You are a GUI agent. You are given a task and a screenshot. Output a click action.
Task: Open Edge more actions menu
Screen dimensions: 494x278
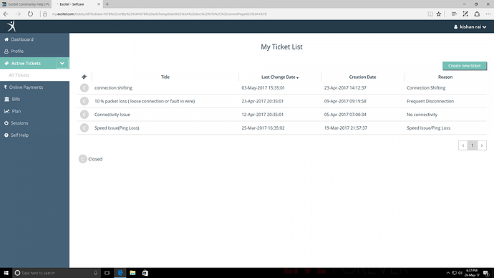pyautogui.click(x=488, y=14)
